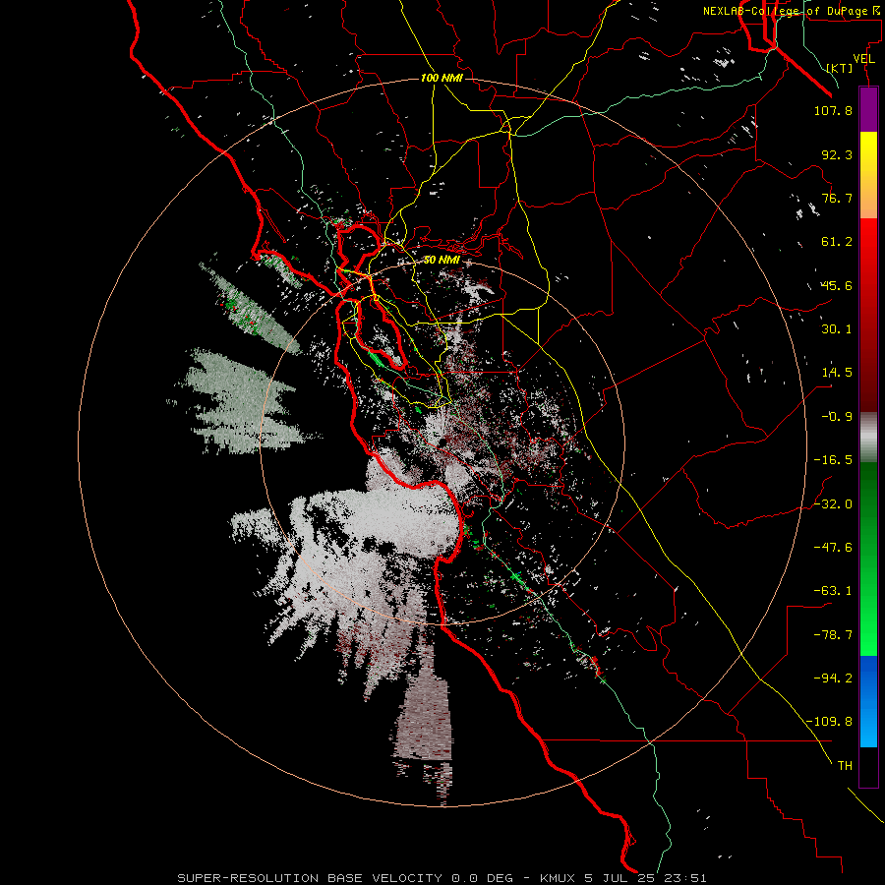Click the KMUX station identifier in caption

coord(558,878)
